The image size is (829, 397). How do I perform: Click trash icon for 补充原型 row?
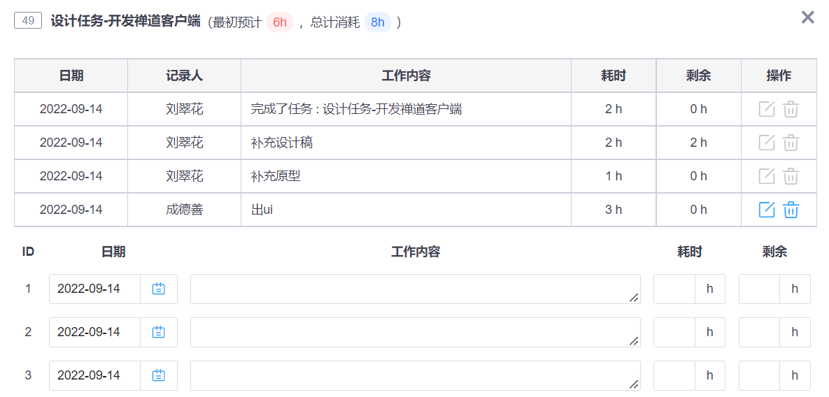pyautogui.click(x=791, y=176)
